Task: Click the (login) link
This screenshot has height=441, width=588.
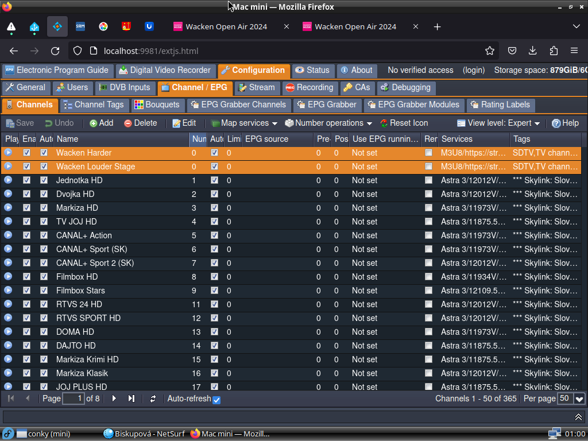Action: click(474, 70)
